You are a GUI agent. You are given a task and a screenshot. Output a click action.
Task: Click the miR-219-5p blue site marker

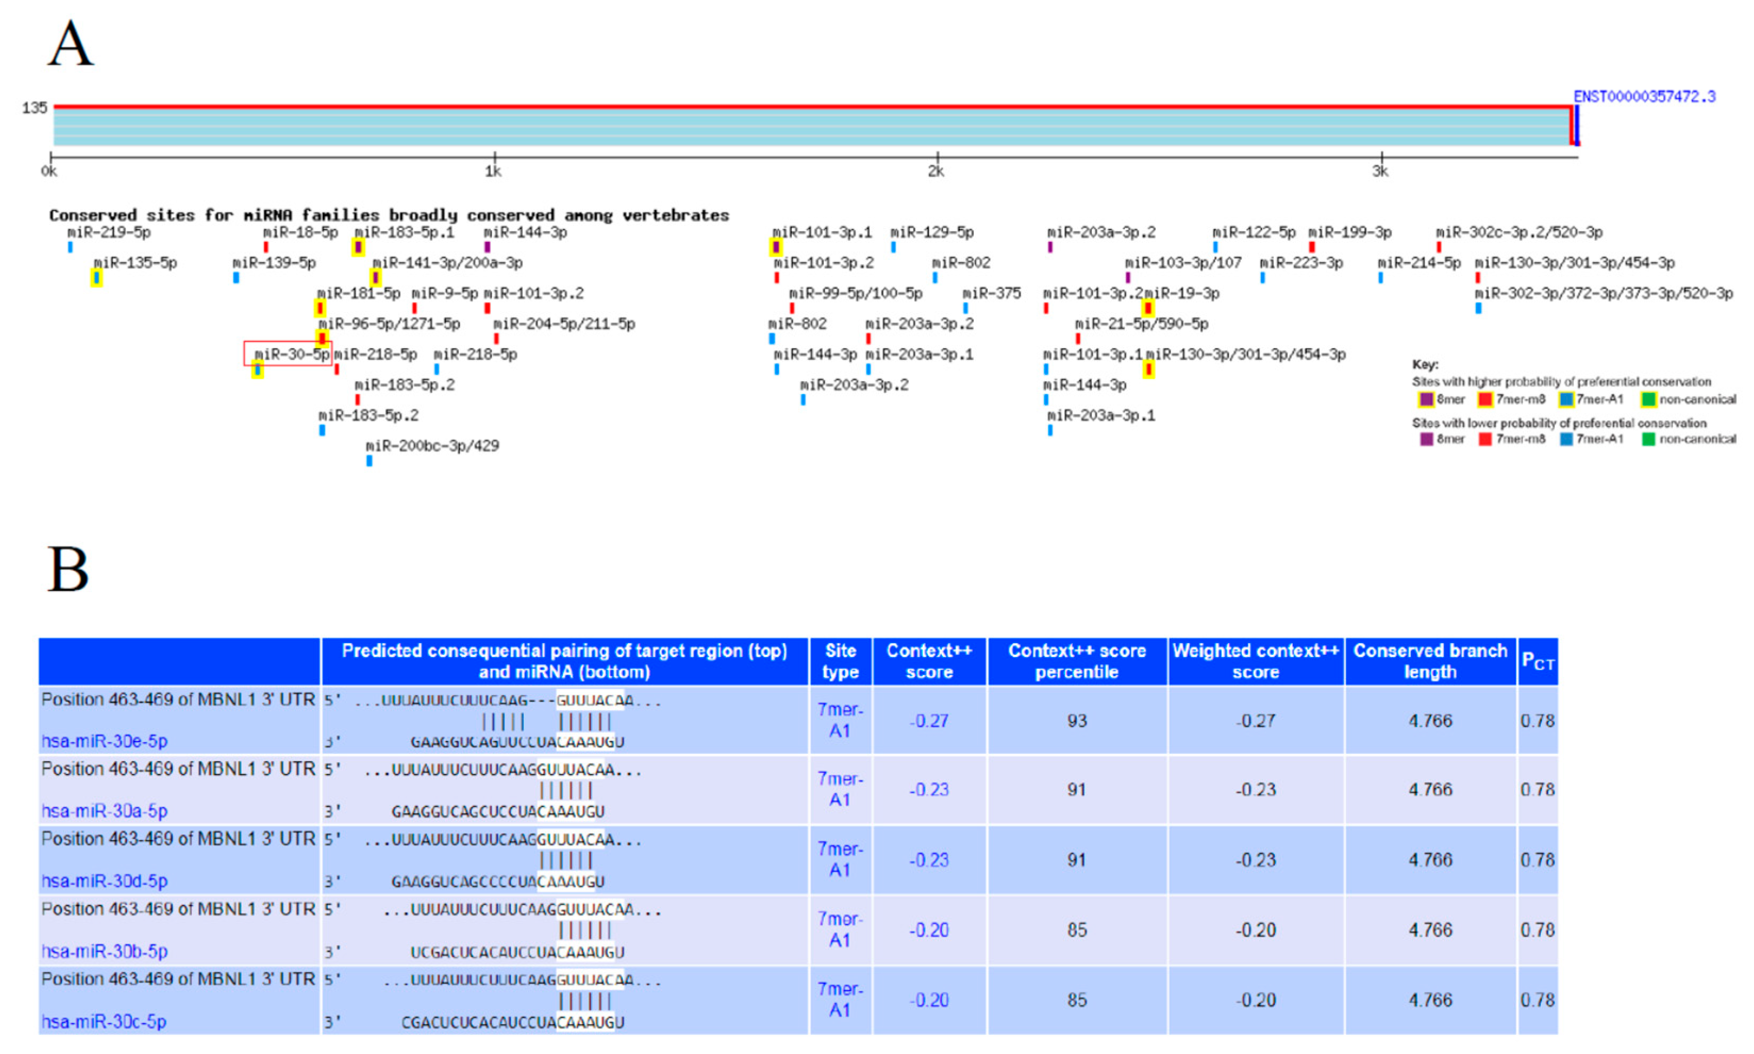coord(70,247)
